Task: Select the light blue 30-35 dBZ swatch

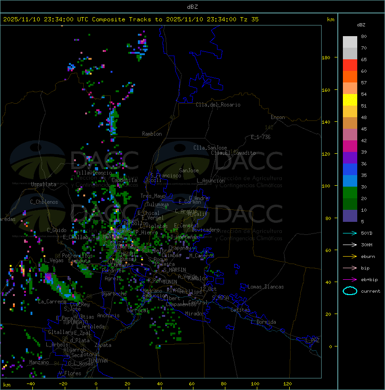Action: (350, 181)
